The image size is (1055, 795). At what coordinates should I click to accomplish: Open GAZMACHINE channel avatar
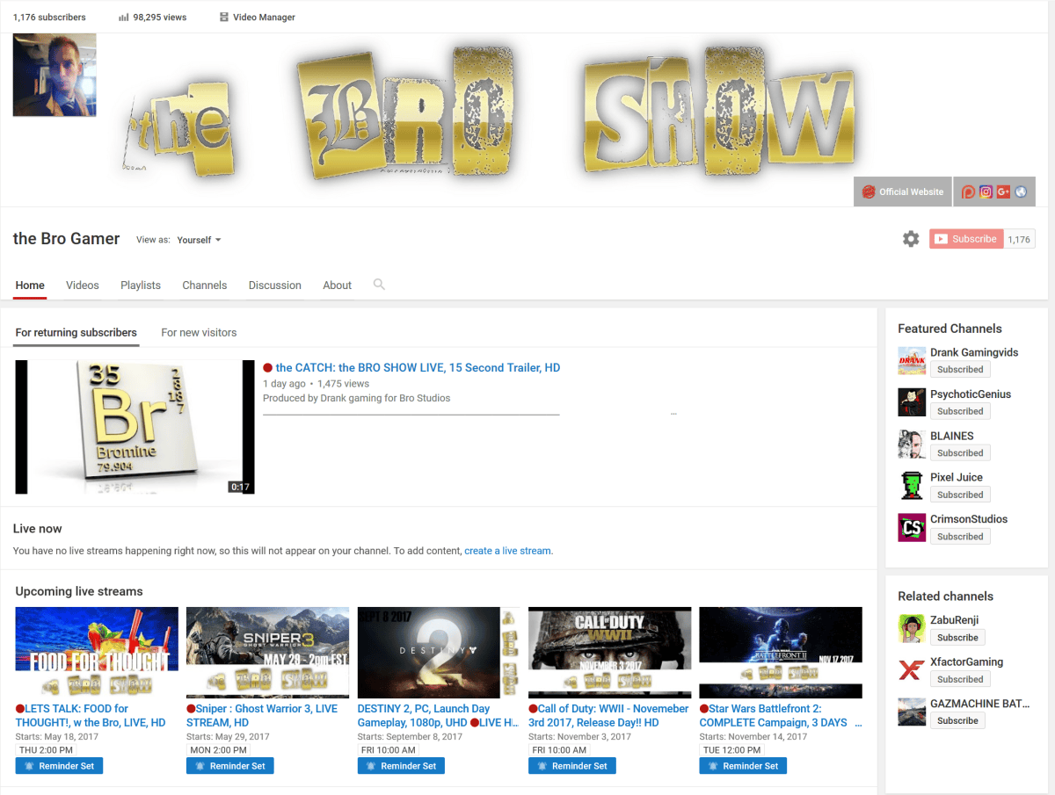pyautogui.click(x=912, y=712)
